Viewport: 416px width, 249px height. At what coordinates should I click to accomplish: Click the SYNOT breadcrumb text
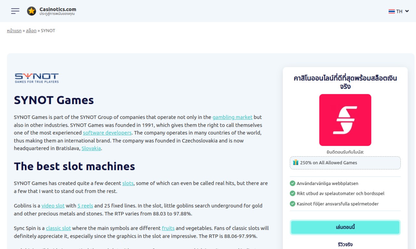coord(48,31)
